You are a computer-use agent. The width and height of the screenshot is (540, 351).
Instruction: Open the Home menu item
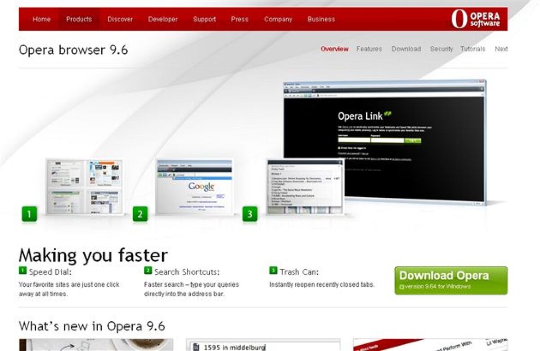point(42,19)
